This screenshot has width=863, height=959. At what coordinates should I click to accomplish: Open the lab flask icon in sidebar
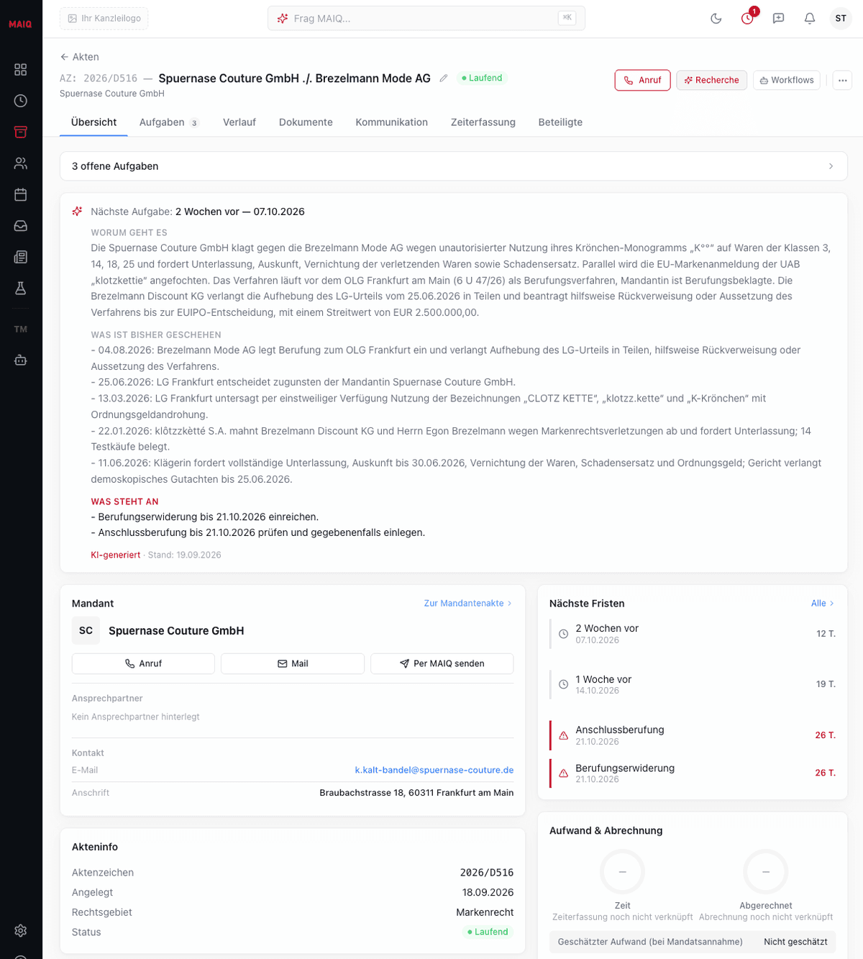click(21, 288)
